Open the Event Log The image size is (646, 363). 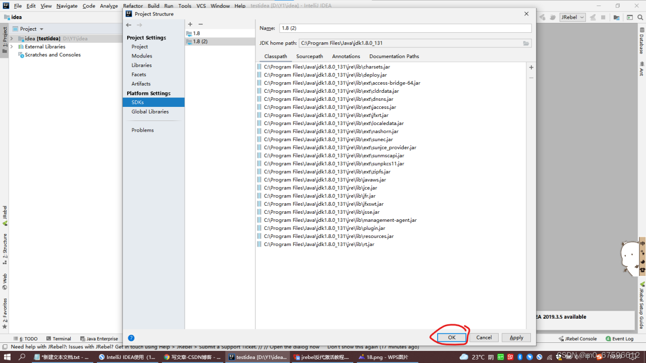click(619, 339)
